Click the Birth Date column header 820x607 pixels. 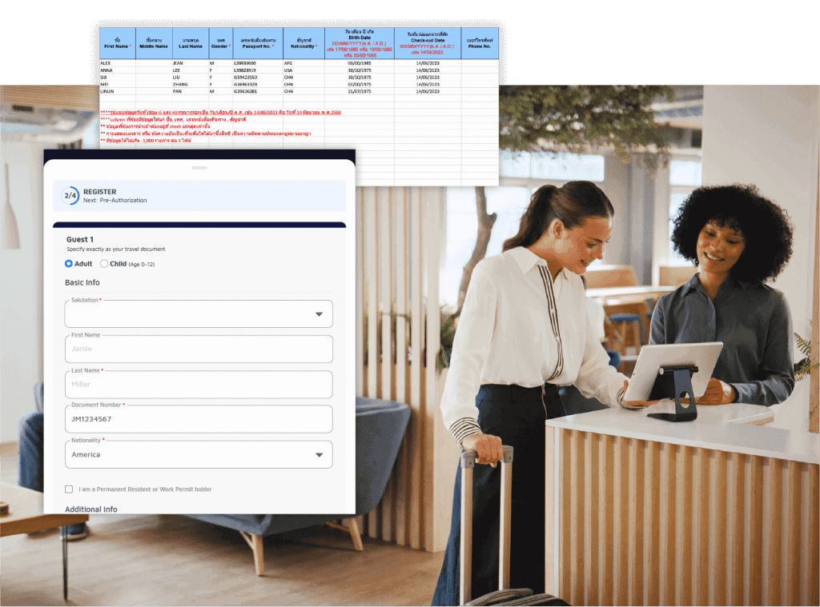360,43
